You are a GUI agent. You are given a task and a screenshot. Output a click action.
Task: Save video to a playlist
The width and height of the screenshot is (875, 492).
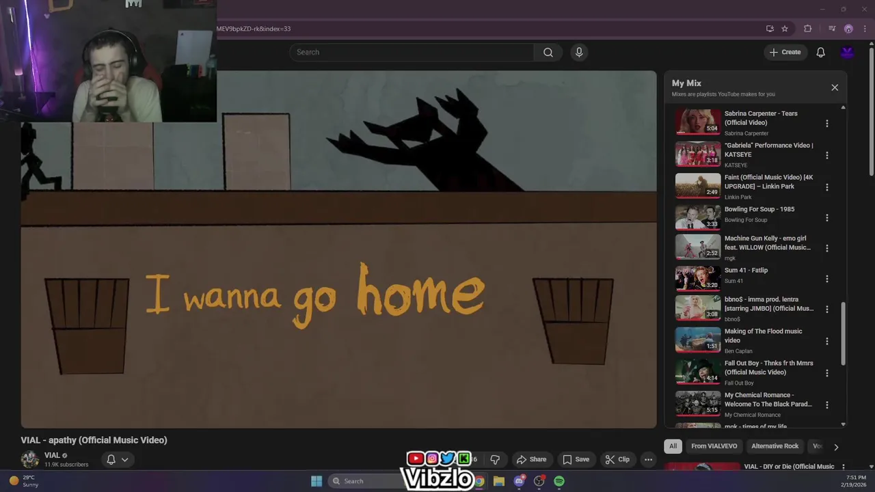coord(576,459)
